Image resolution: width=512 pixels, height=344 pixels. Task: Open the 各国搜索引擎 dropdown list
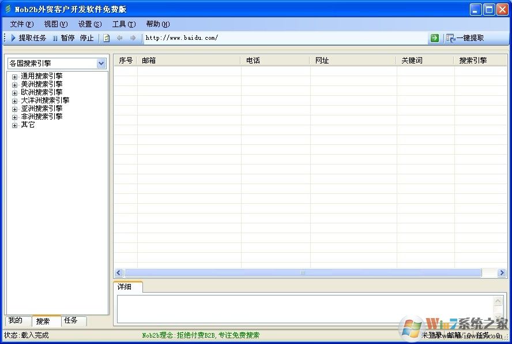(x=101, y=63)
